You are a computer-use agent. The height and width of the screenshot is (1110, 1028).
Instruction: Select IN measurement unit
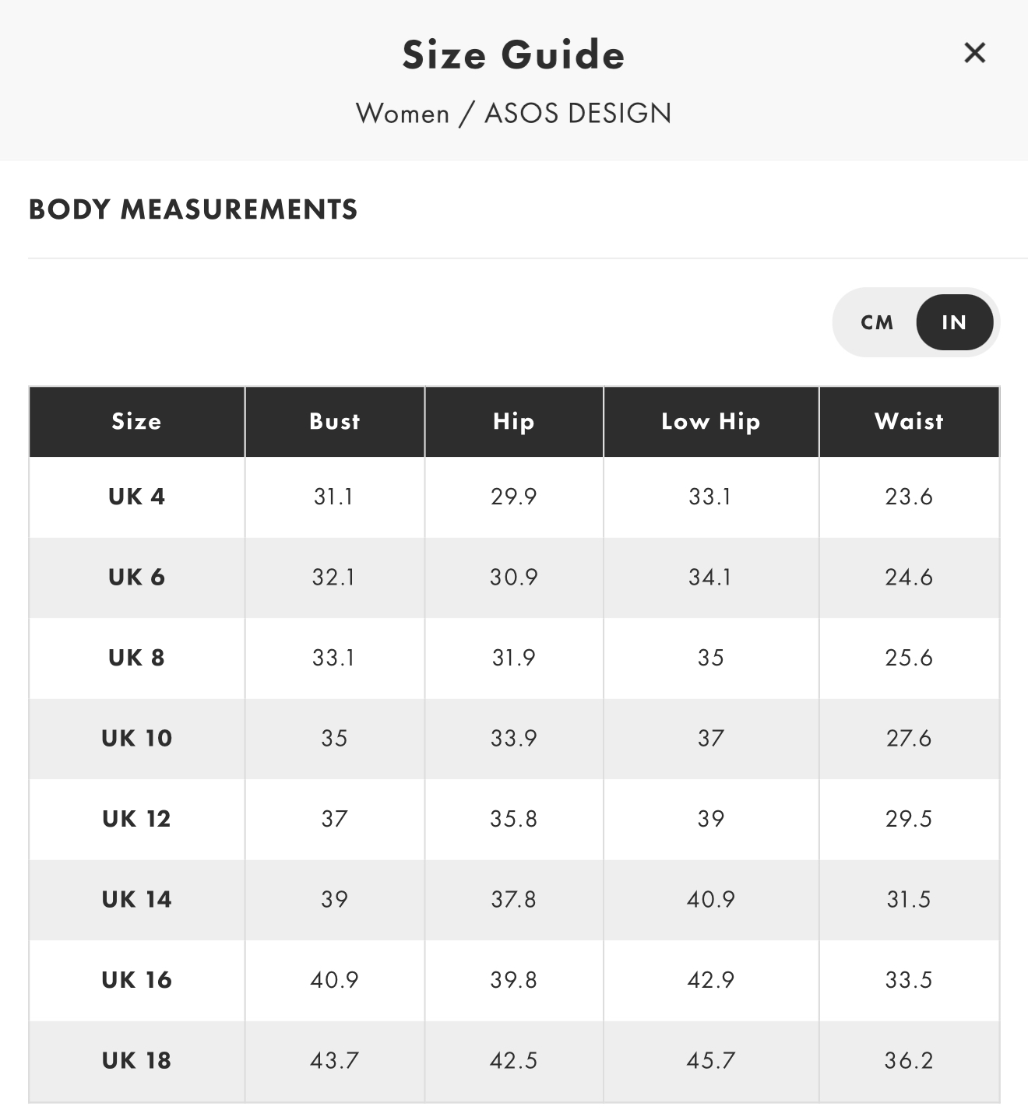pos(954,322)
